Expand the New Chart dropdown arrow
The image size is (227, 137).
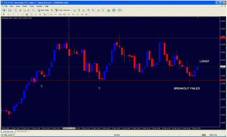point(6,10)
